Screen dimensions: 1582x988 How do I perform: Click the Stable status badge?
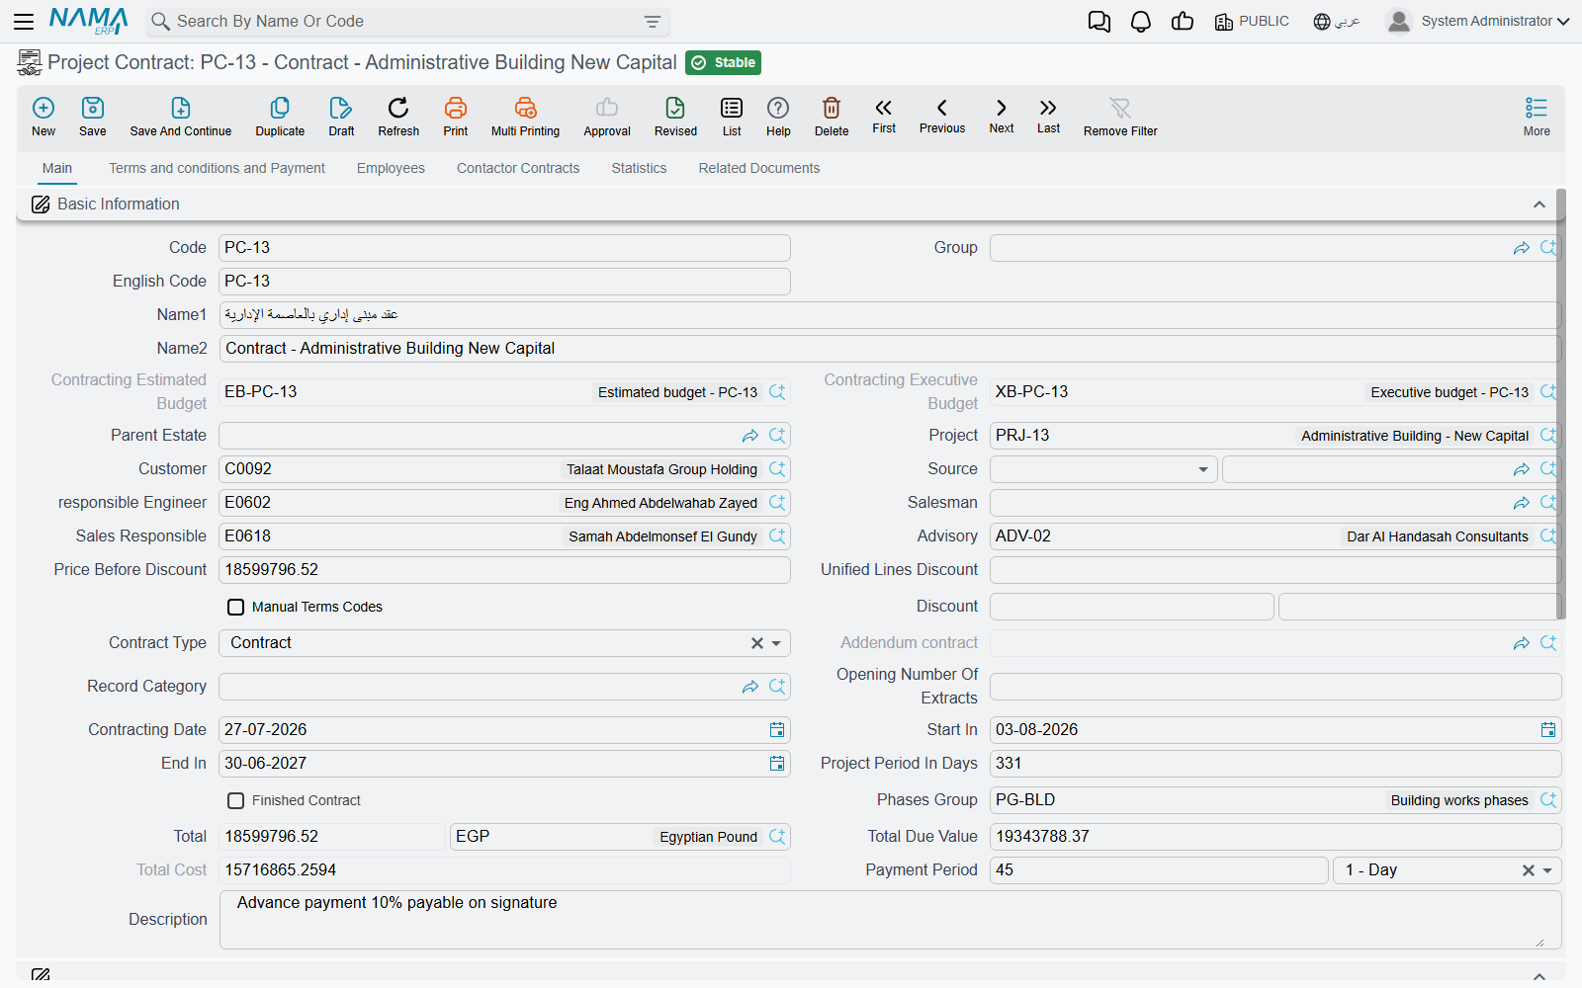(723, 62)
